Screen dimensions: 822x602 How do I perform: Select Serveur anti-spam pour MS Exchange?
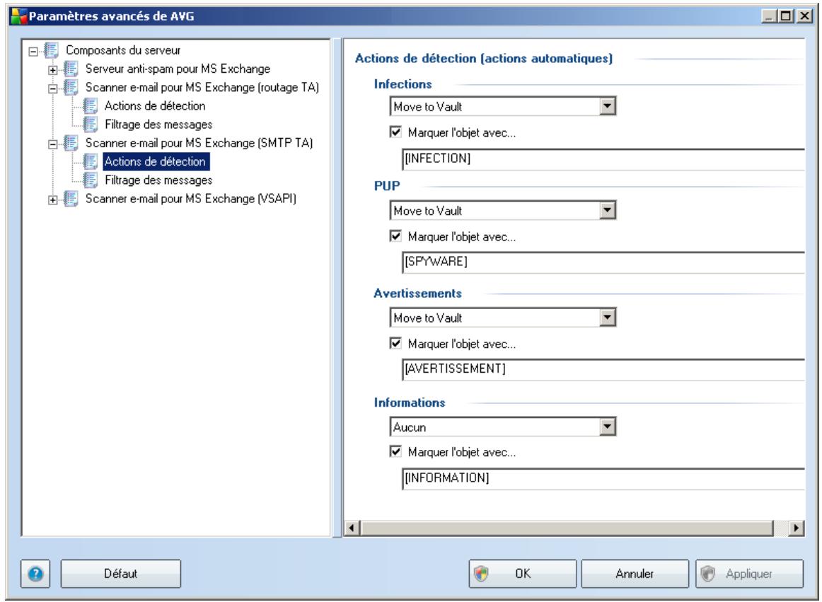tap(178, 69)
